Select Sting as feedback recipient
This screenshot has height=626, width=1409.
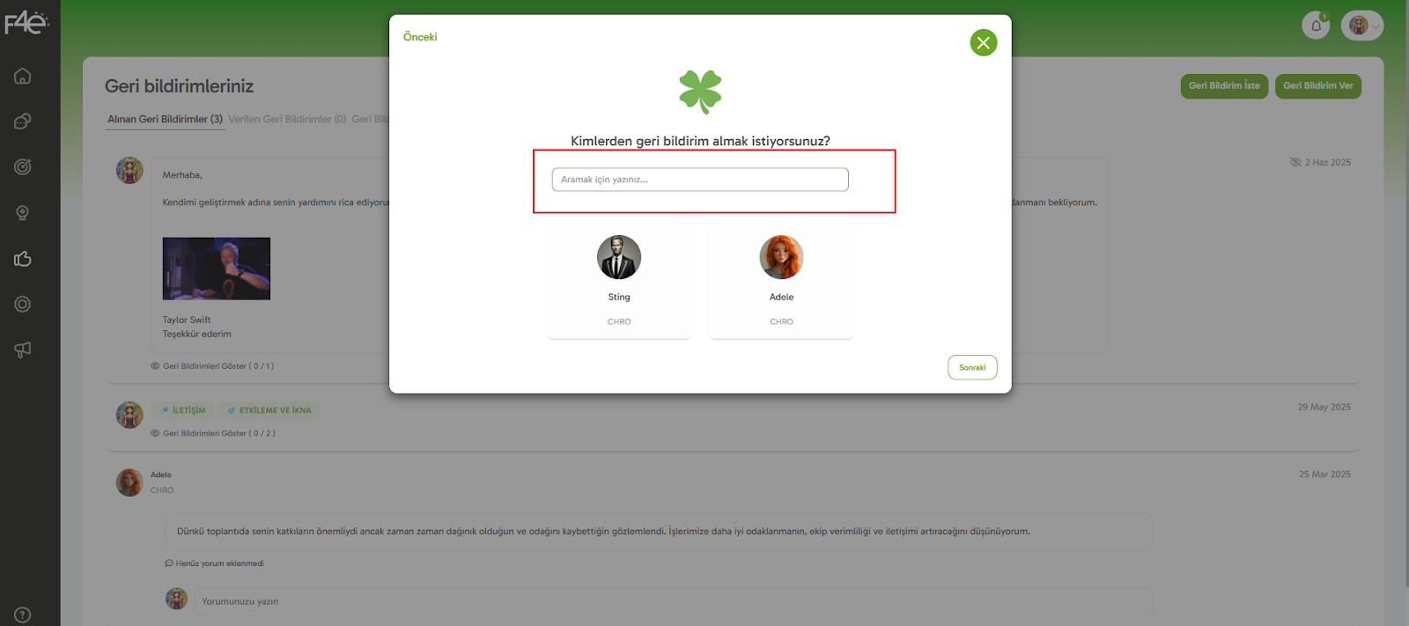click(619, 282)
